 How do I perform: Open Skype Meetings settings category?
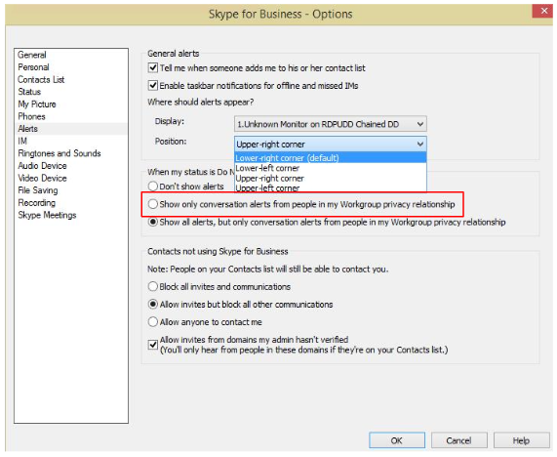pos(47,215)
